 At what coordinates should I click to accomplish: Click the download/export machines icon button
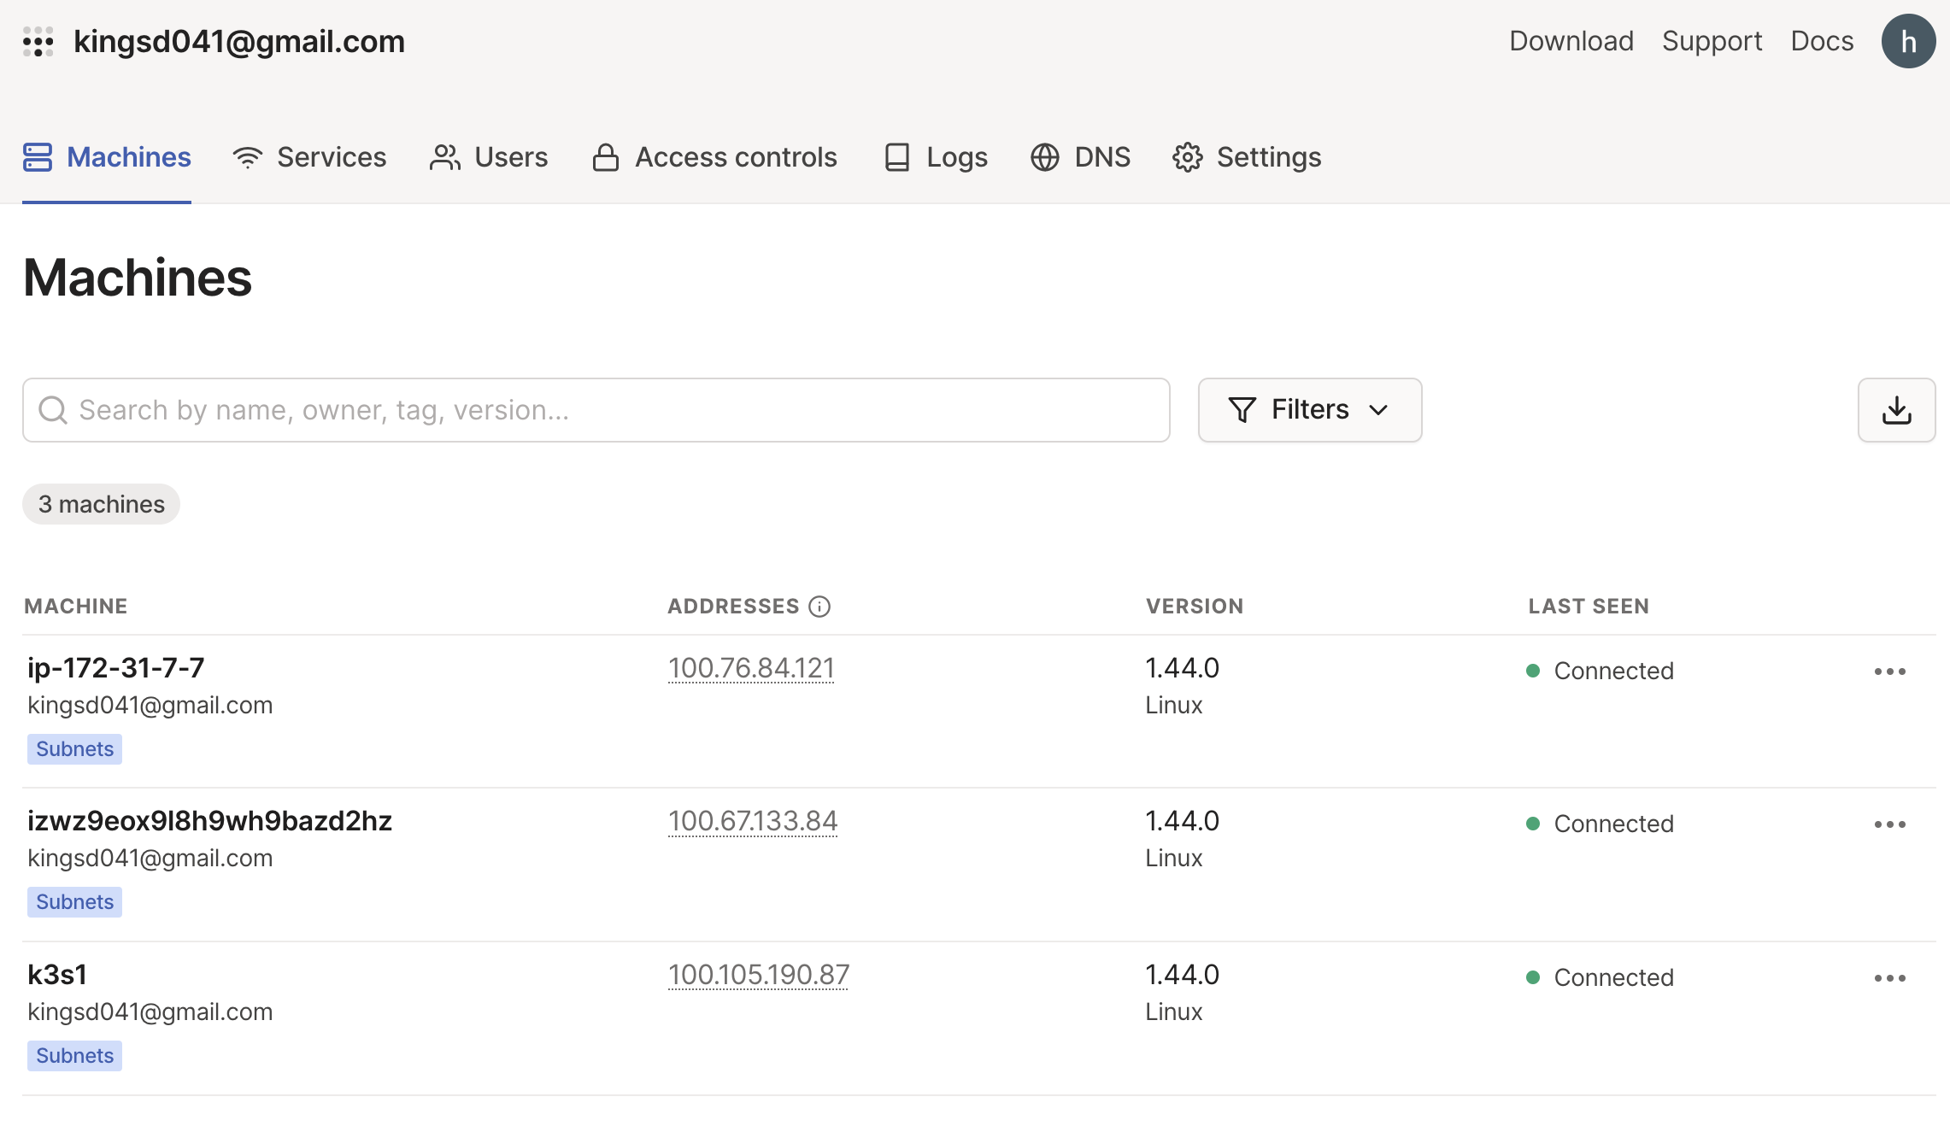coord(1895,410)
